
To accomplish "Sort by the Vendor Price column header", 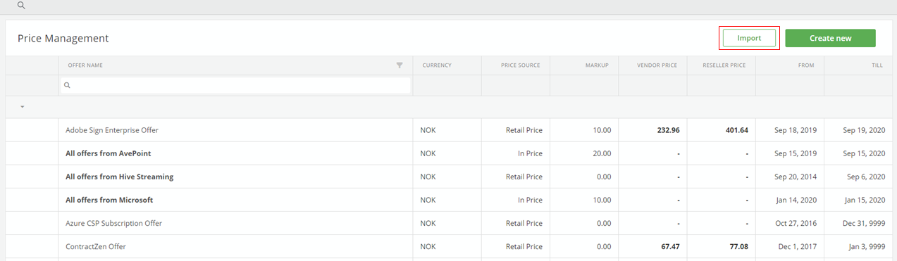I will pos(657,65).
